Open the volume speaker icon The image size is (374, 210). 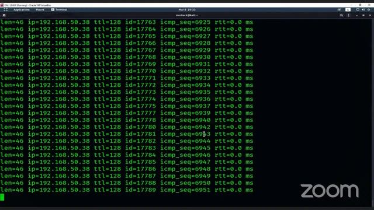363,10
